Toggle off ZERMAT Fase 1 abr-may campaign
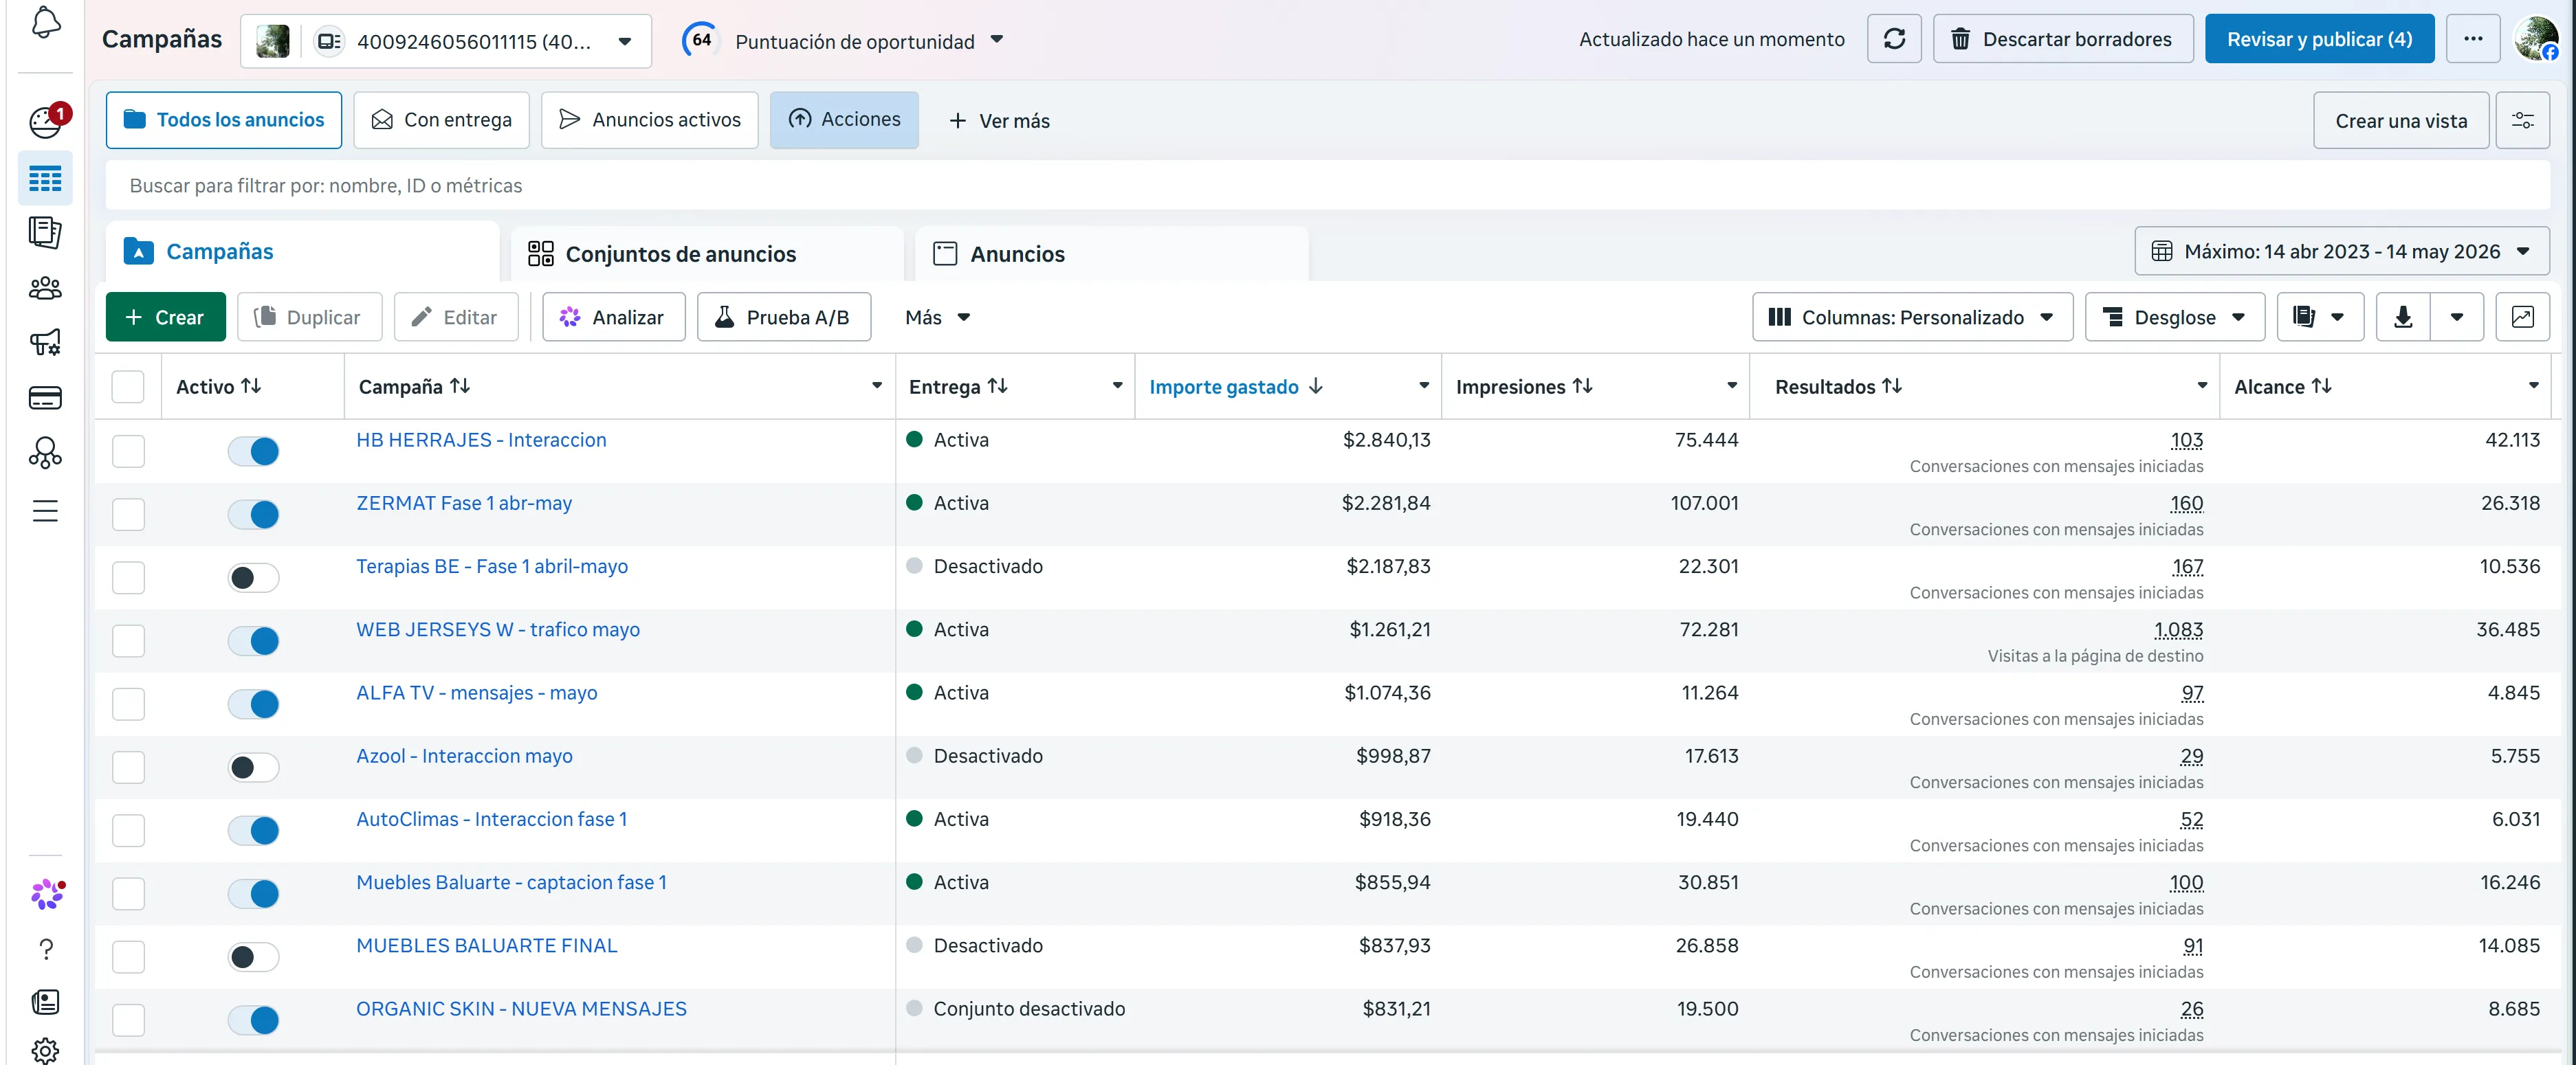This screenshot has width=2576, height=1065. (253, 515)
